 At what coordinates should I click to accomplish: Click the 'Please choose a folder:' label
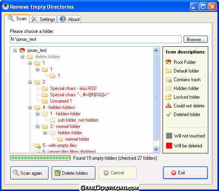(x=32, y=31)
